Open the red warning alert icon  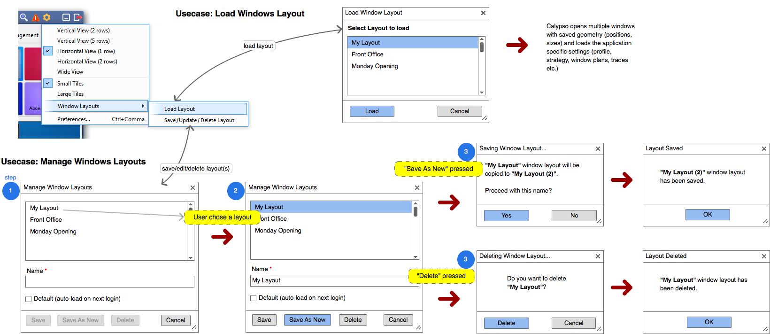(x=36, y=17)
